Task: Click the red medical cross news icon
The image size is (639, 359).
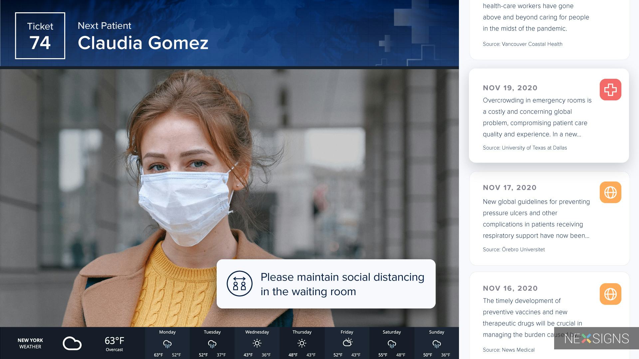Action: click(610, 89)
